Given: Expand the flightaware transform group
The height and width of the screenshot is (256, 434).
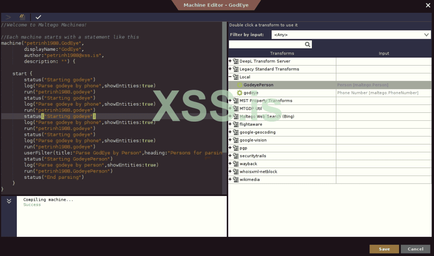Looking at the screenshot, I should click(230, 124).
